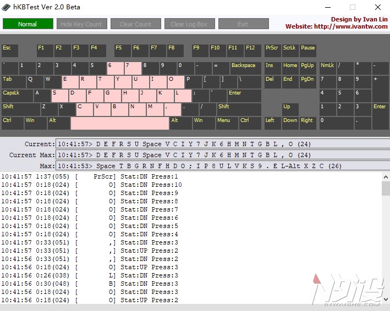Click the Menu key tile
Viewport: 390px width, 311px height.
point(227,123)
